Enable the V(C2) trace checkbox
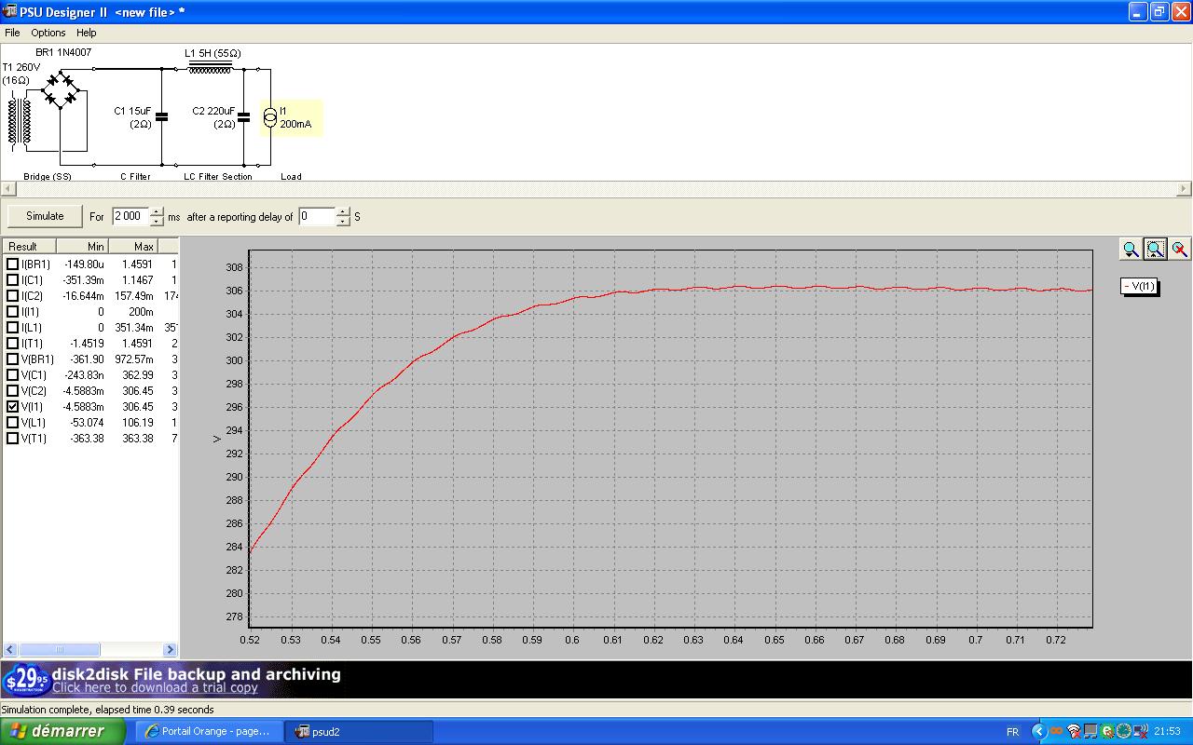 12,391
